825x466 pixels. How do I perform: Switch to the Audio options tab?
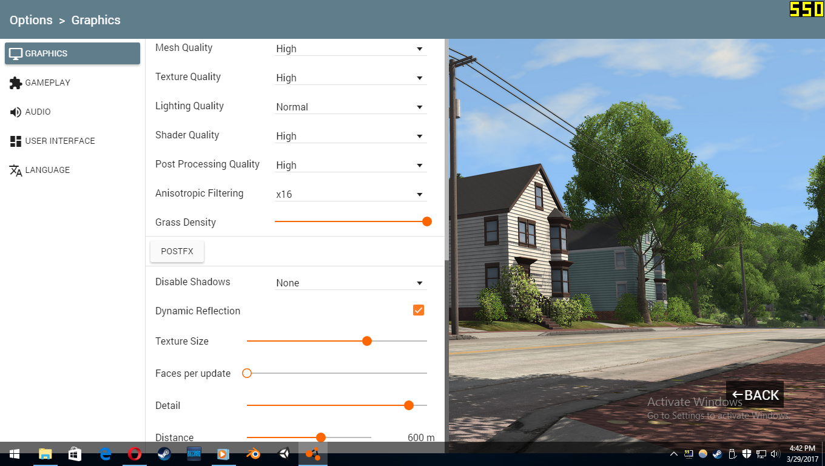point(72,112)
